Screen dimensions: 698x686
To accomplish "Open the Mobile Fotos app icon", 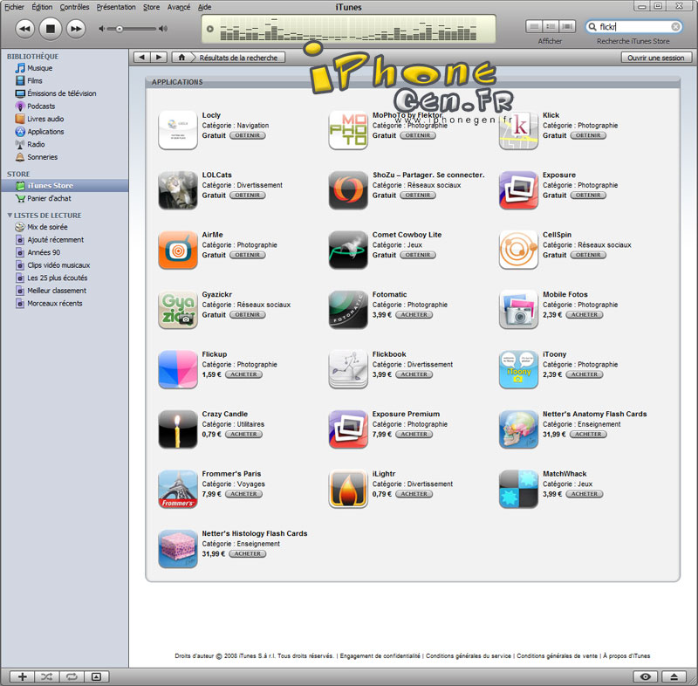I will tap(518, 309).
